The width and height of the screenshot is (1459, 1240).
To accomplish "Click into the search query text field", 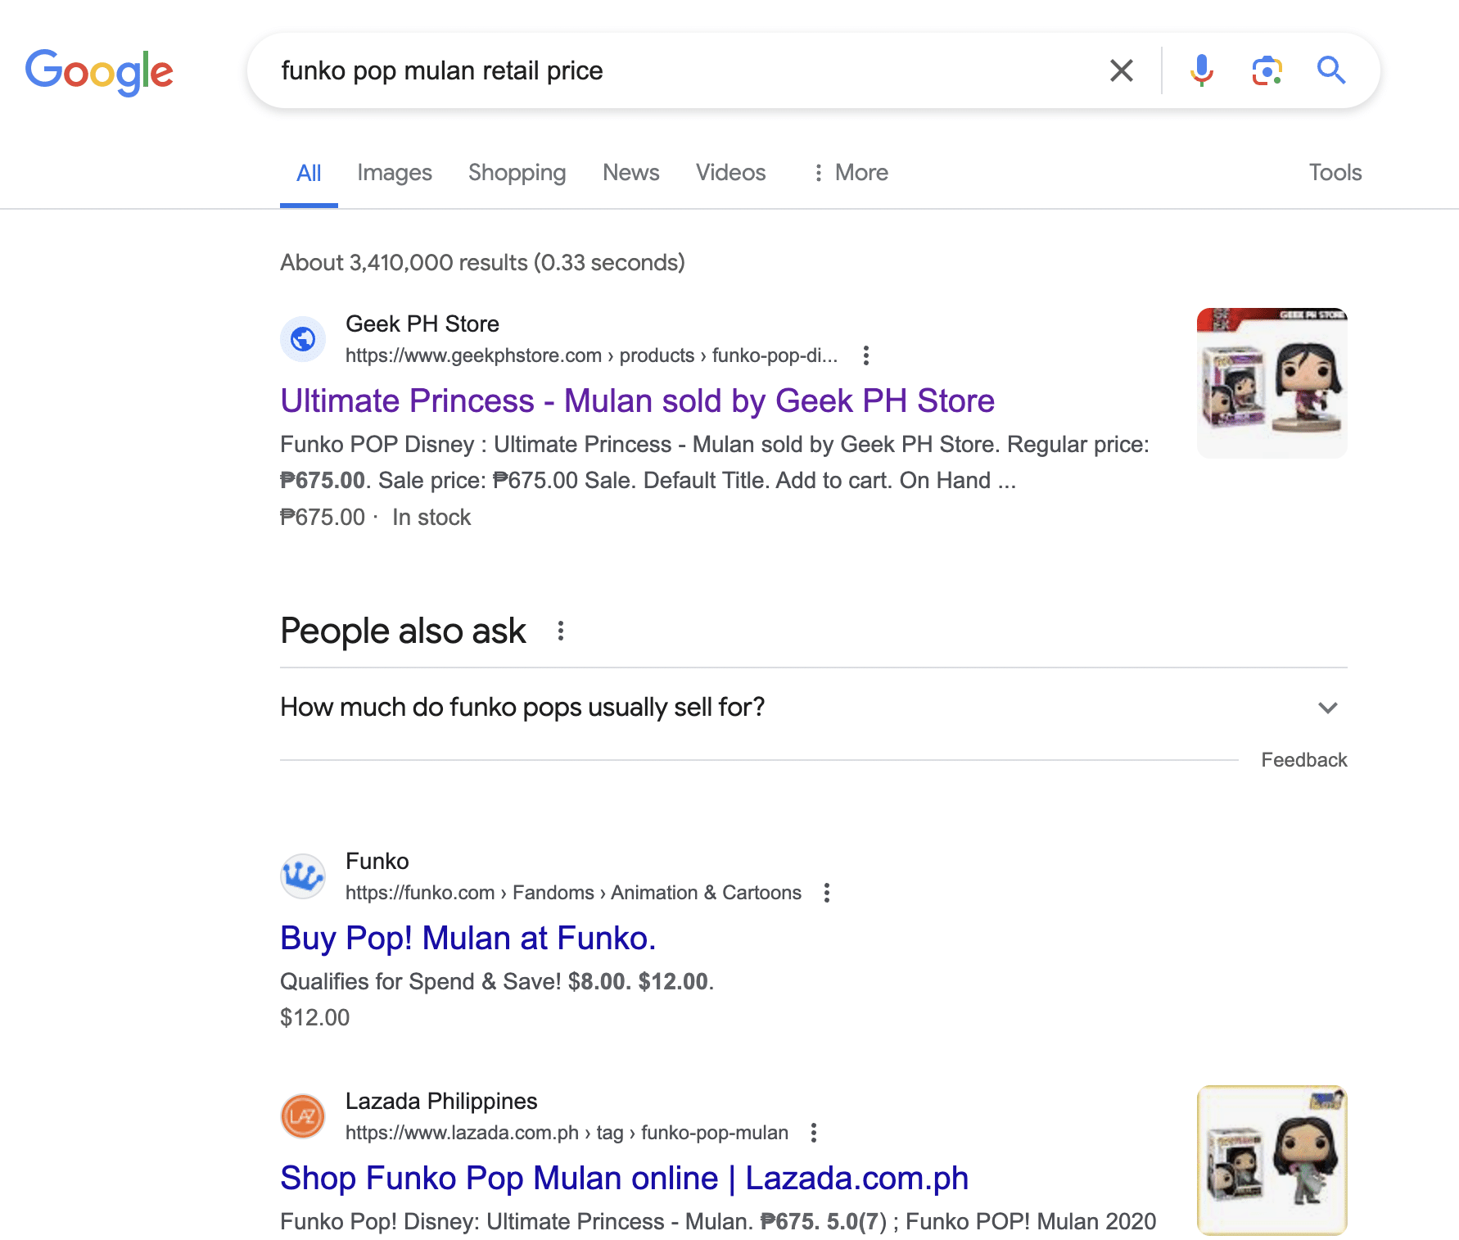I will [x=655, y=71].
